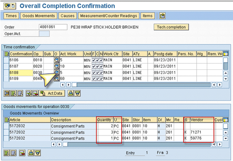Select all rows in Goods Movements table
233x161 pixels.
click(x=6, y=119)
